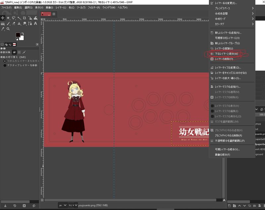Open the 'ファイル(F)' menu

[6, 8]
